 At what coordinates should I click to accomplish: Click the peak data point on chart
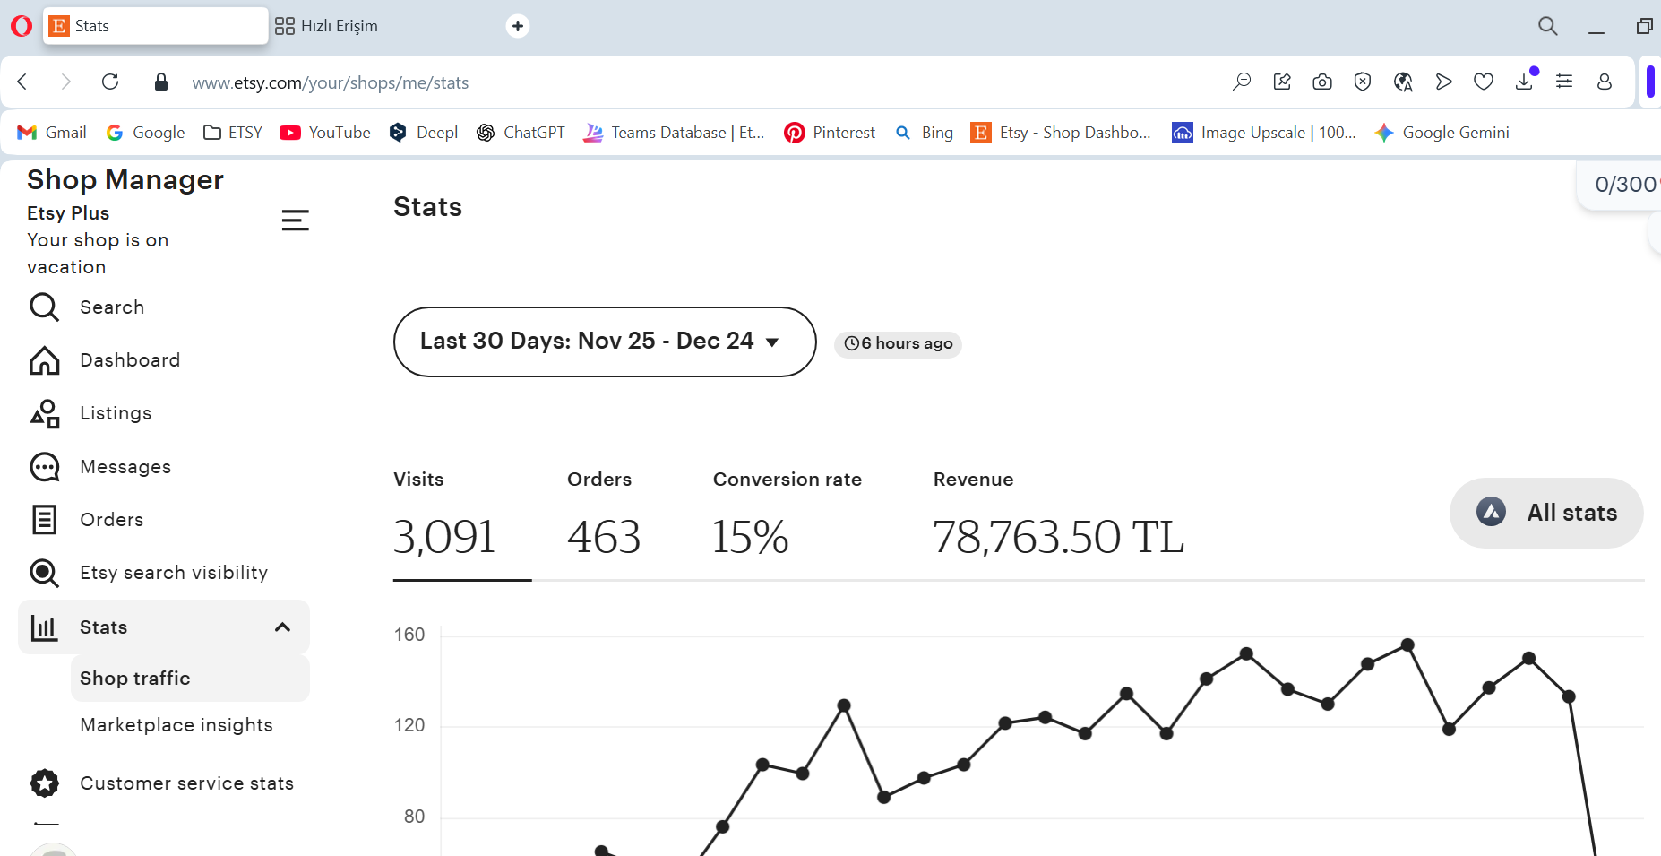(1407, 644)
